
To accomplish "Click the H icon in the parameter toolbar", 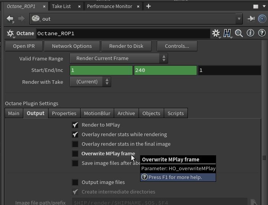I will [227, 33].
